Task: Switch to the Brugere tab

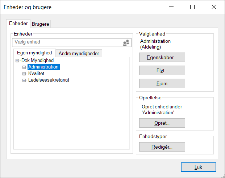Action: click(41, 24)
